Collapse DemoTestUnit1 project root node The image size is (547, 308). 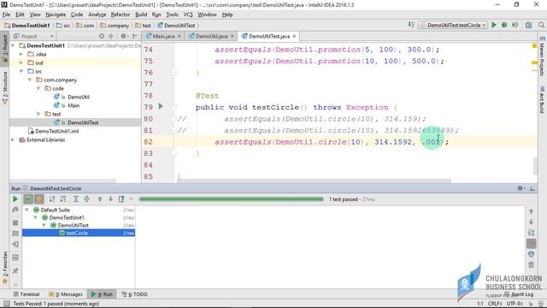coord(14,45)
